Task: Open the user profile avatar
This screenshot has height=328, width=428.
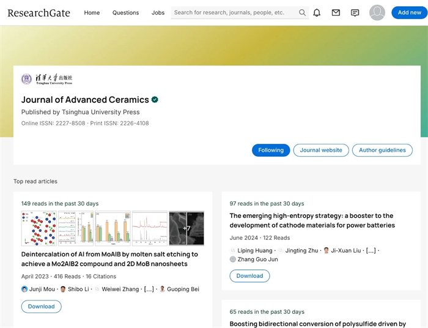Action: (377, 12)
